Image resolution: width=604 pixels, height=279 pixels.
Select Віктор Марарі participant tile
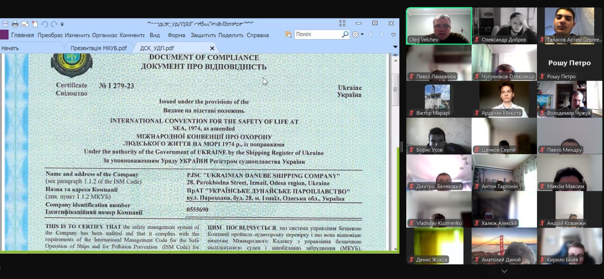pos(439,99)
